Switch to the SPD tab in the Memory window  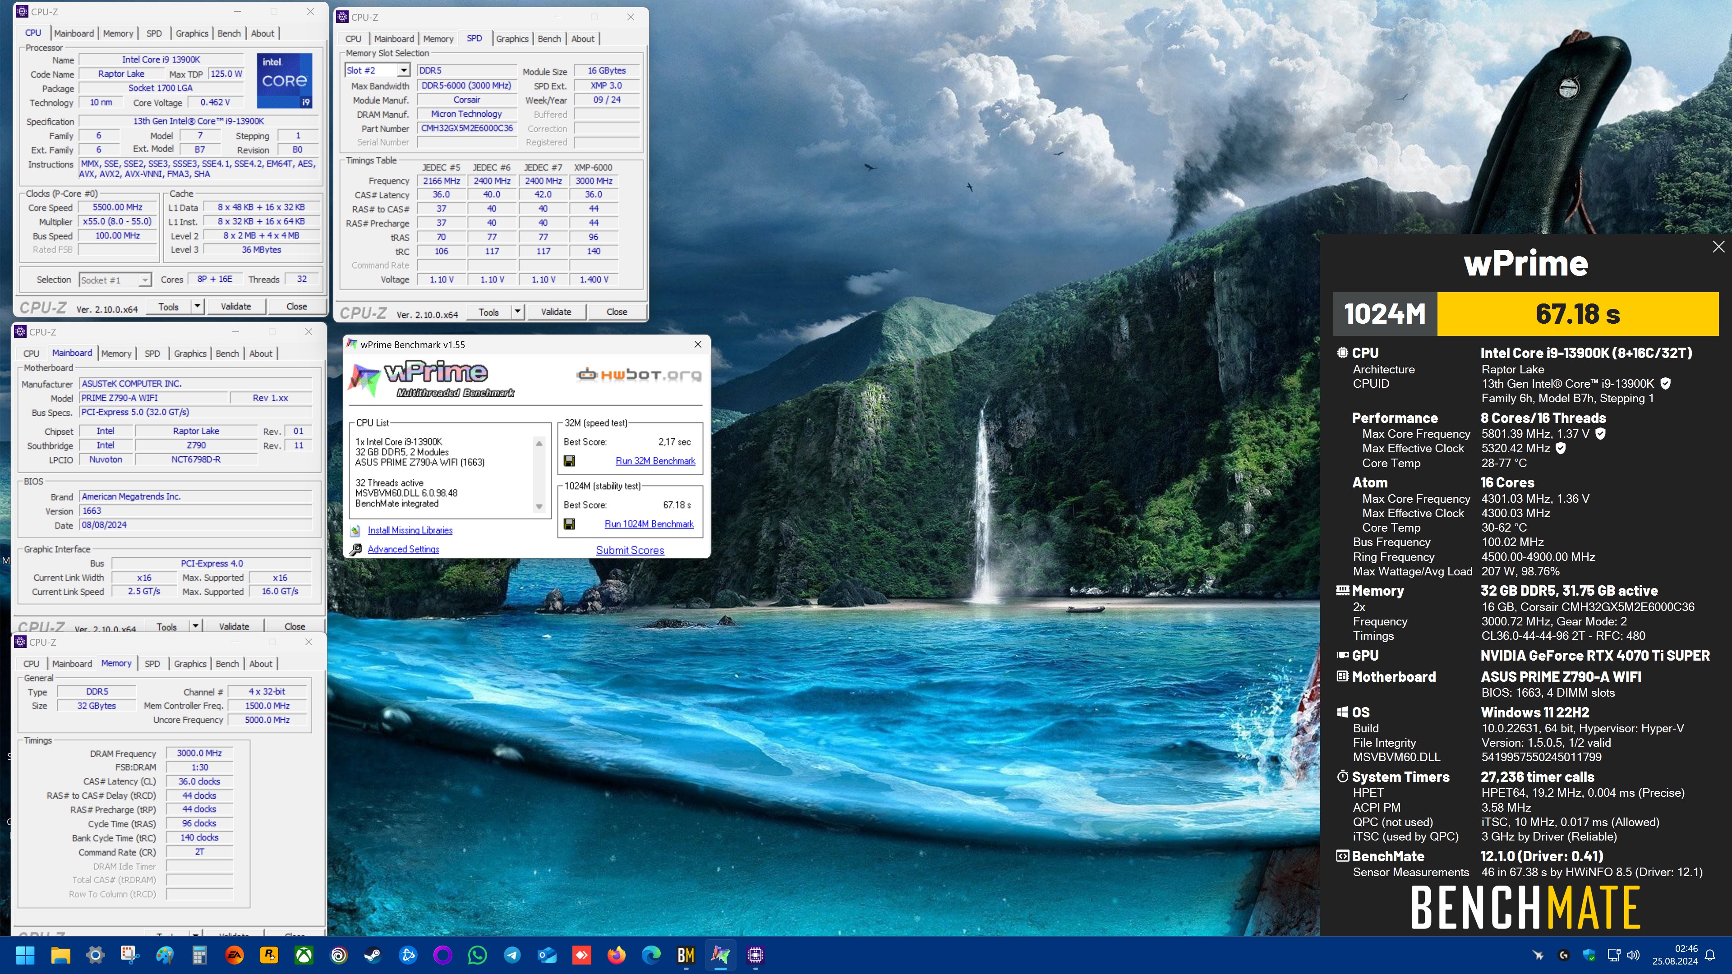(x=152, y=663)
